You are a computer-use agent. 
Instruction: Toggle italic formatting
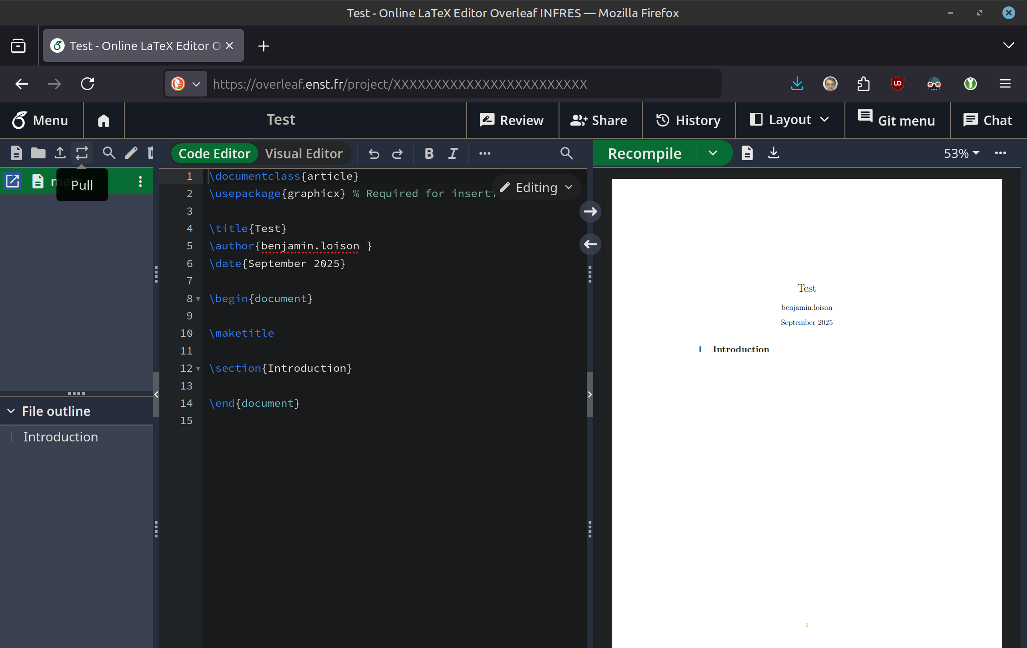[452, 154]
